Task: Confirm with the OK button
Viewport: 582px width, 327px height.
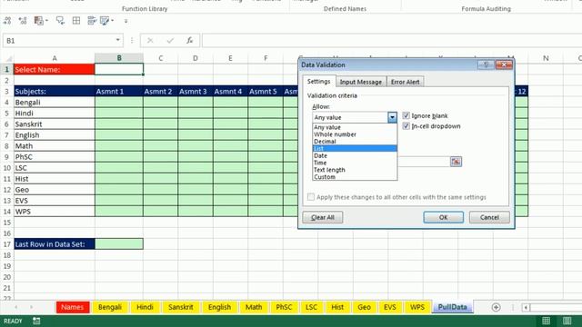Action: tap(443, 217)
